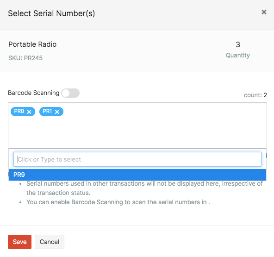Remove the PR8 serial number tag
This screenshot has height=257, width=274.
(x=29, y=112)
